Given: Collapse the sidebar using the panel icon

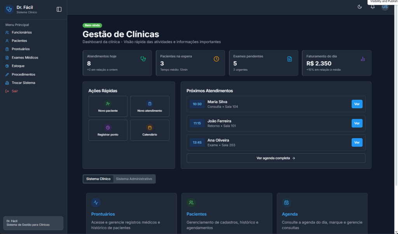Looking at the screenshot, I should (59, 9).
